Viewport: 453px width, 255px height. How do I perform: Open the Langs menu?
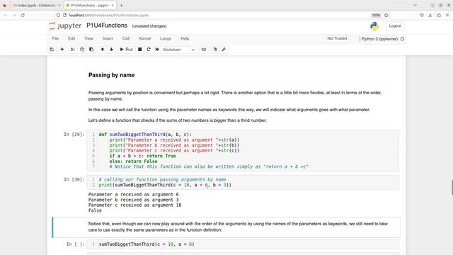tap(166, 38)
